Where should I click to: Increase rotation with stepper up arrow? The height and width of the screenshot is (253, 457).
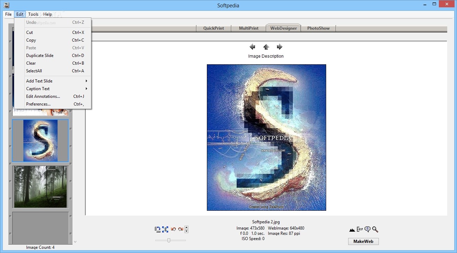click(x=186, y=228)
